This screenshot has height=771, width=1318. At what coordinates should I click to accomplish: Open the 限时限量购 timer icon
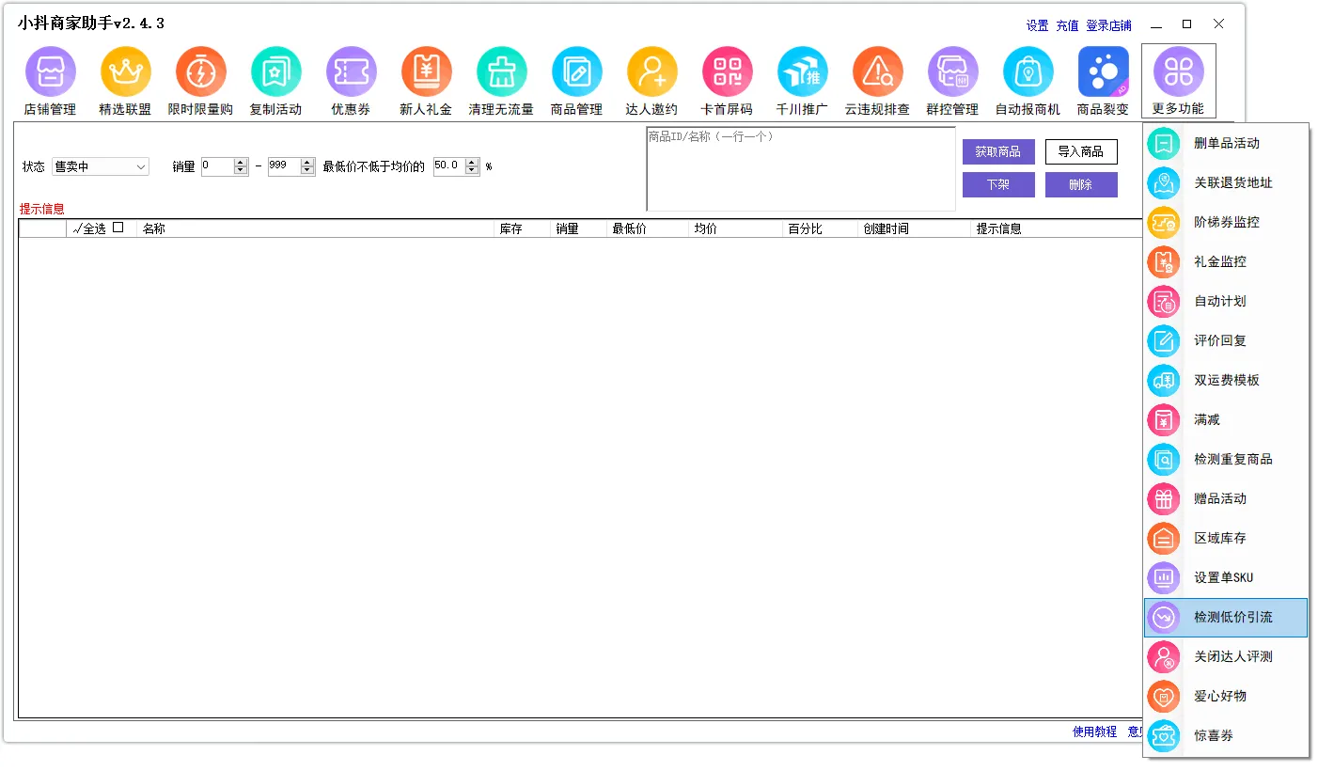(x=200, y=72)
